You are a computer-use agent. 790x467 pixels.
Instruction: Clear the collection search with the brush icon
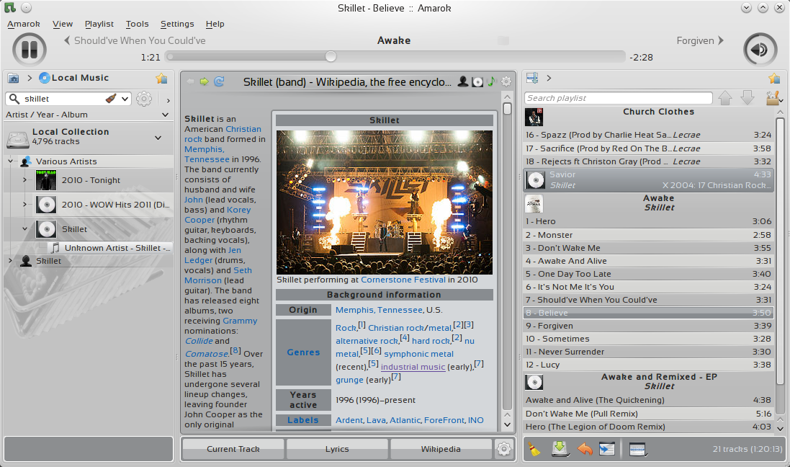tap(111, 99)
